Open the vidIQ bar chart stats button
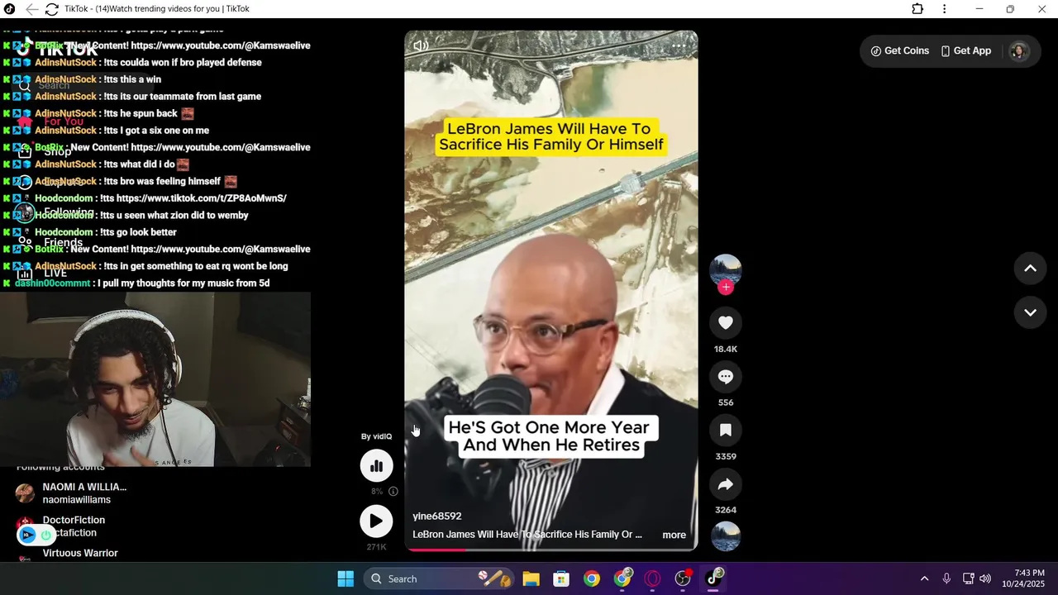Screen dimensions: 1058x595 pos(376,466)
